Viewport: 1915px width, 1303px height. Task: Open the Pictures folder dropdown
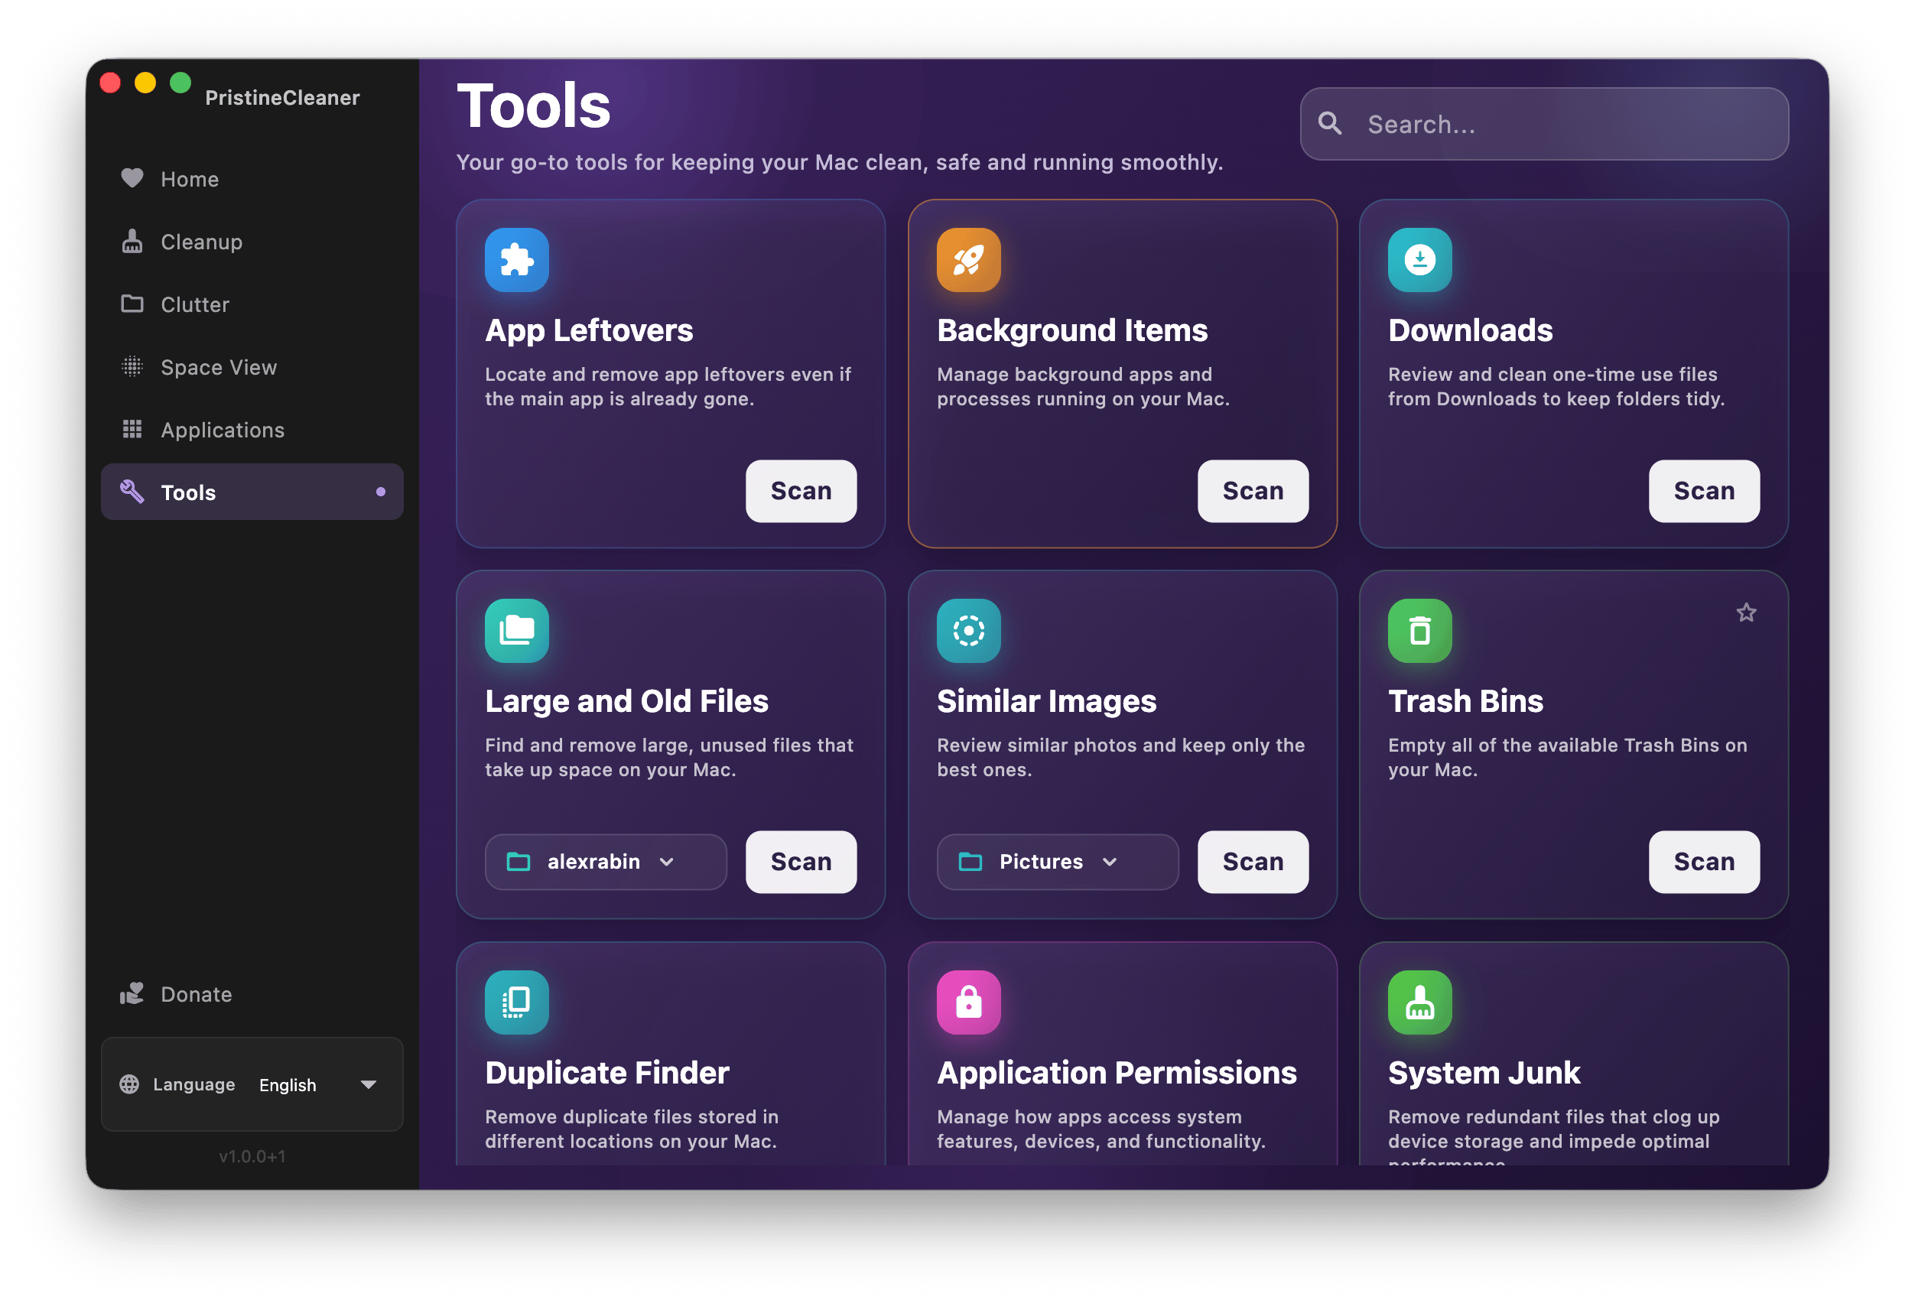[x=1057, y=862]
